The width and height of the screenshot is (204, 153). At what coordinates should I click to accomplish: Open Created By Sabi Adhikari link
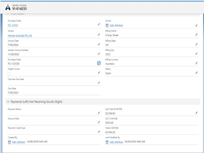click(x=19, y=142)
